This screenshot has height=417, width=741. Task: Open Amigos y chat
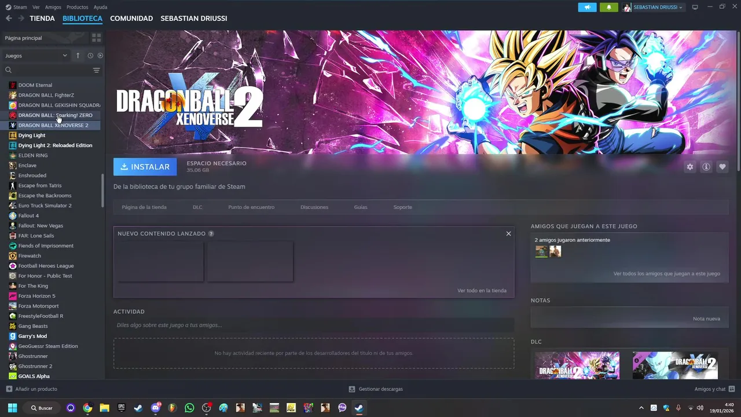pyautogui.click(x=714, y=389)
